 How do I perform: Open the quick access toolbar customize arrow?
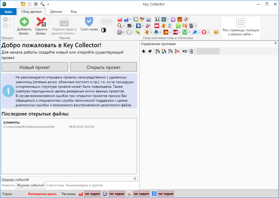[x=48, y=4]
